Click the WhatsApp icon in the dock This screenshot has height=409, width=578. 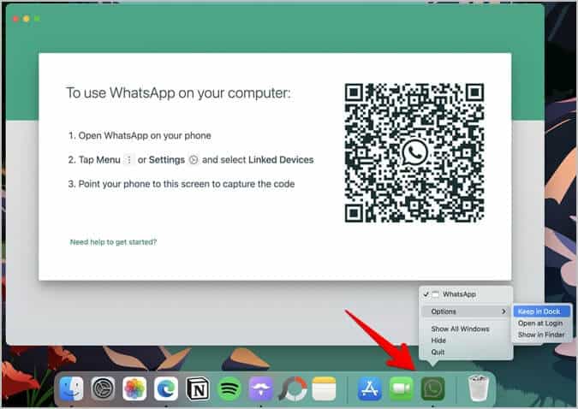[432, 388]
